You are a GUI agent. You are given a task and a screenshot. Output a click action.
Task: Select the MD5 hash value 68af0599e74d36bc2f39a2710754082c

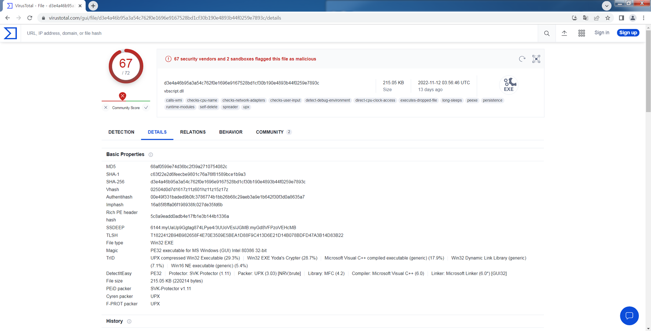[x=189, y=167]
